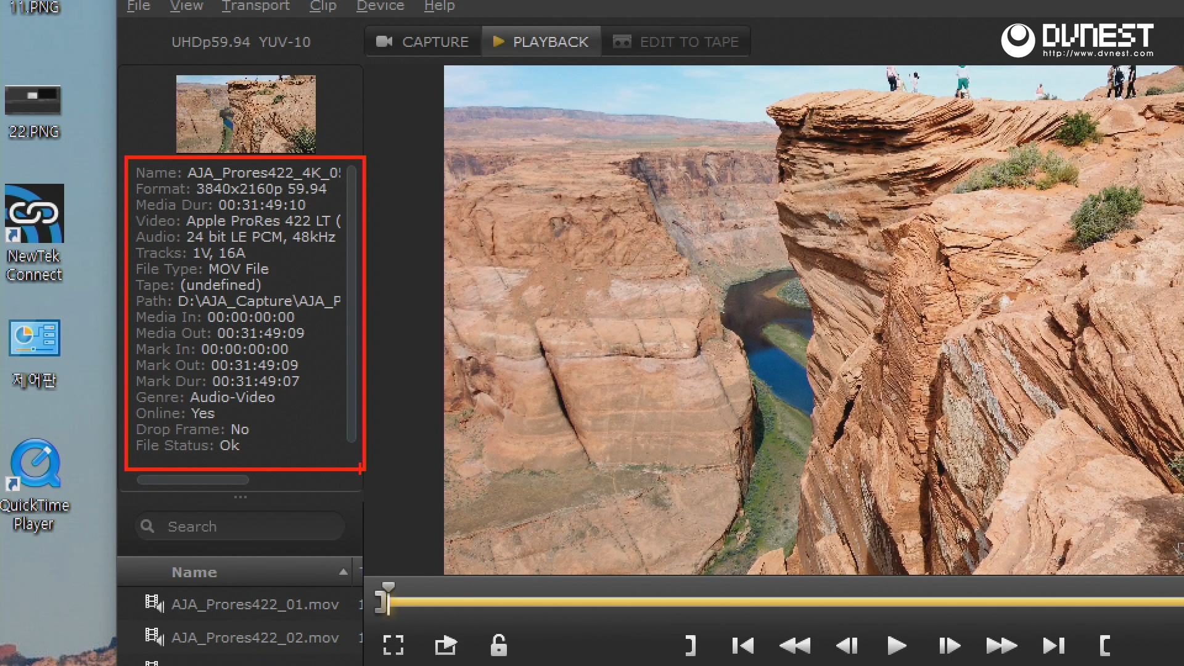Image resolution: width=1184 pixels, height=666 pixels.
Task: Click the Play transport button
Action: click(x=897, y=646)
